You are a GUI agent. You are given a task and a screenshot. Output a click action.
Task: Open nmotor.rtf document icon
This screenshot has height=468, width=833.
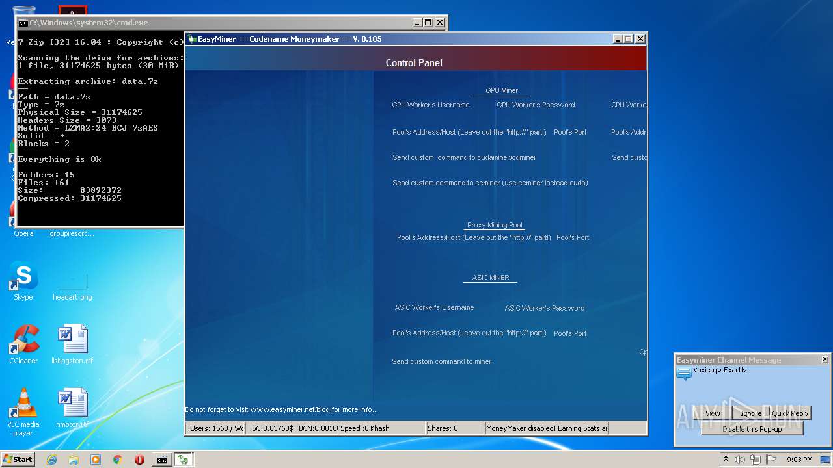tap(72, 408)
